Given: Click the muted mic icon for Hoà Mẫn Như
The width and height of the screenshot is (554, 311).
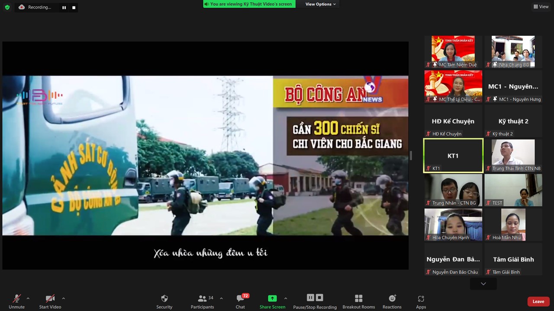Looking at the screenshot, I should click(x=488, y=238).
